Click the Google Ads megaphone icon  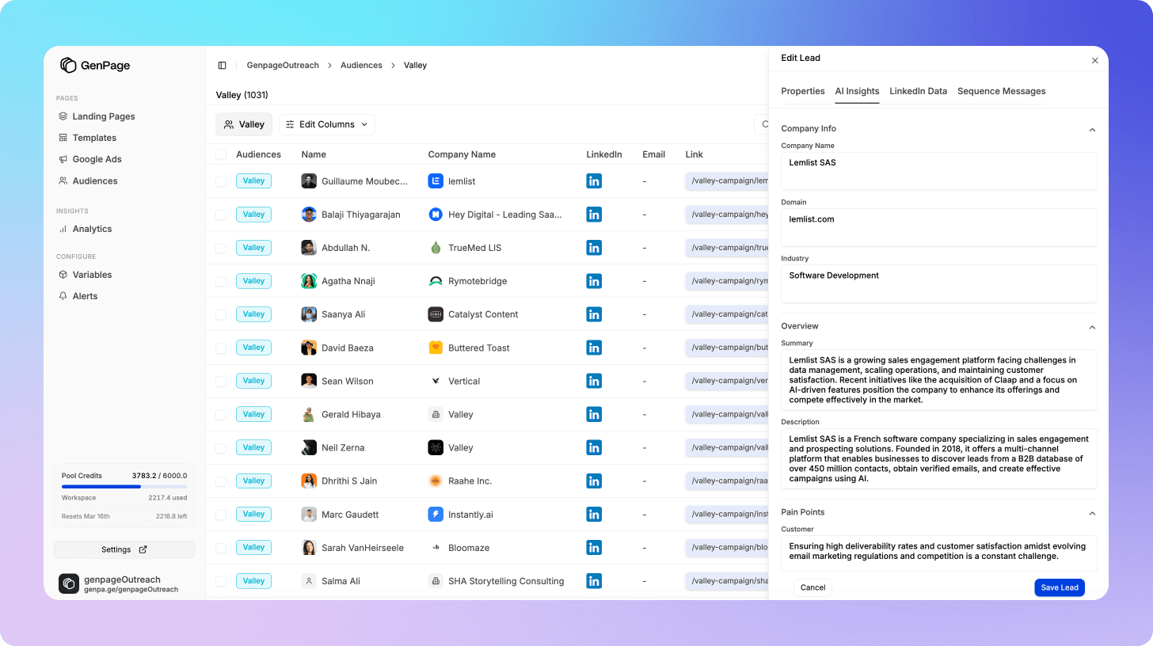pos(63,159)
